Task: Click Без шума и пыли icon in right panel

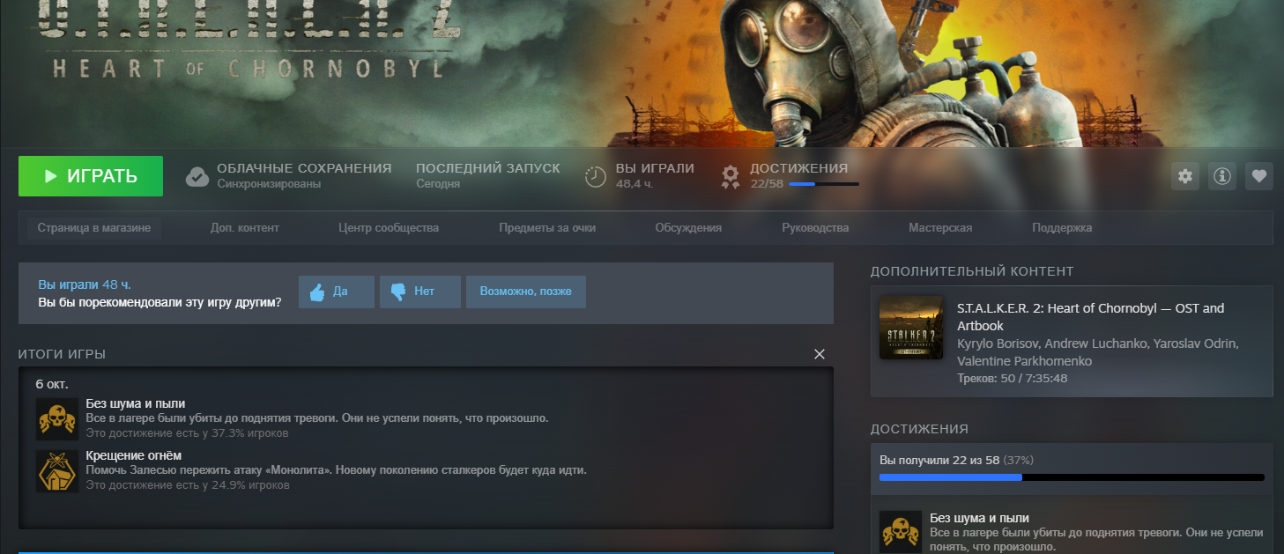Action: point(901,532)
